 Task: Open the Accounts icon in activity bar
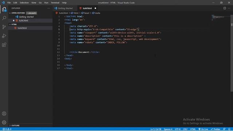tap(4, 114)
